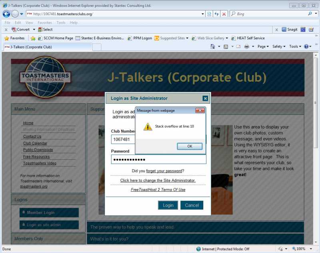Viewport: 320px width, 253px height.
Task: Click the empty New Tab button
Action: click(97, 47)
